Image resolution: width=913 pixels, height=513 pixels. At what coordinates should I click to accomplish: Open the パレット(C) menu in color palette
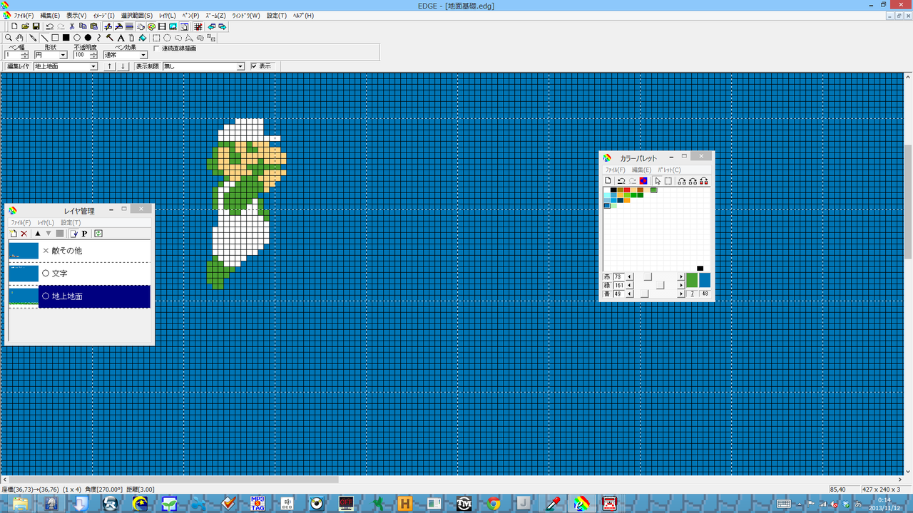(x=669, y=170)
